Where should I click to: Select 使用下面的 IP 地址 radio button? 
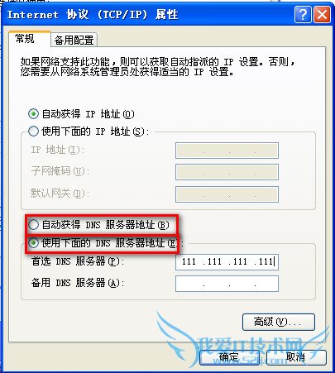point(33,131)
